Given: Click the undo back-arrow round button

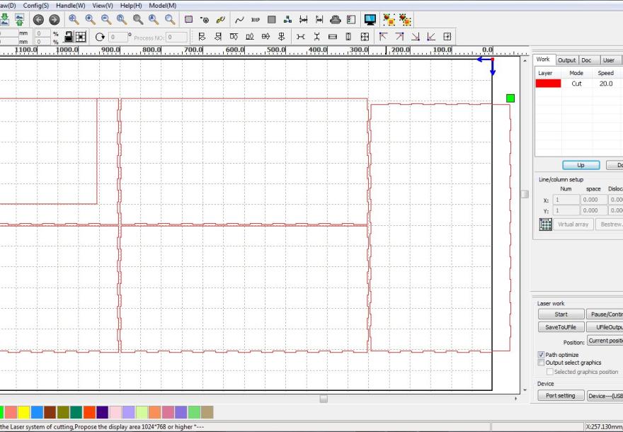Looking at the screenshot, I should click(38, 19).
